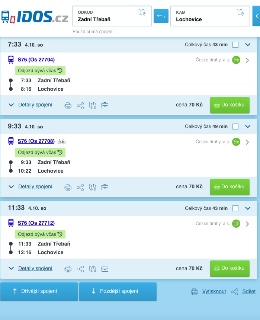
Task: Open train link S76 (Os 27704)
Action: (36, 60)
